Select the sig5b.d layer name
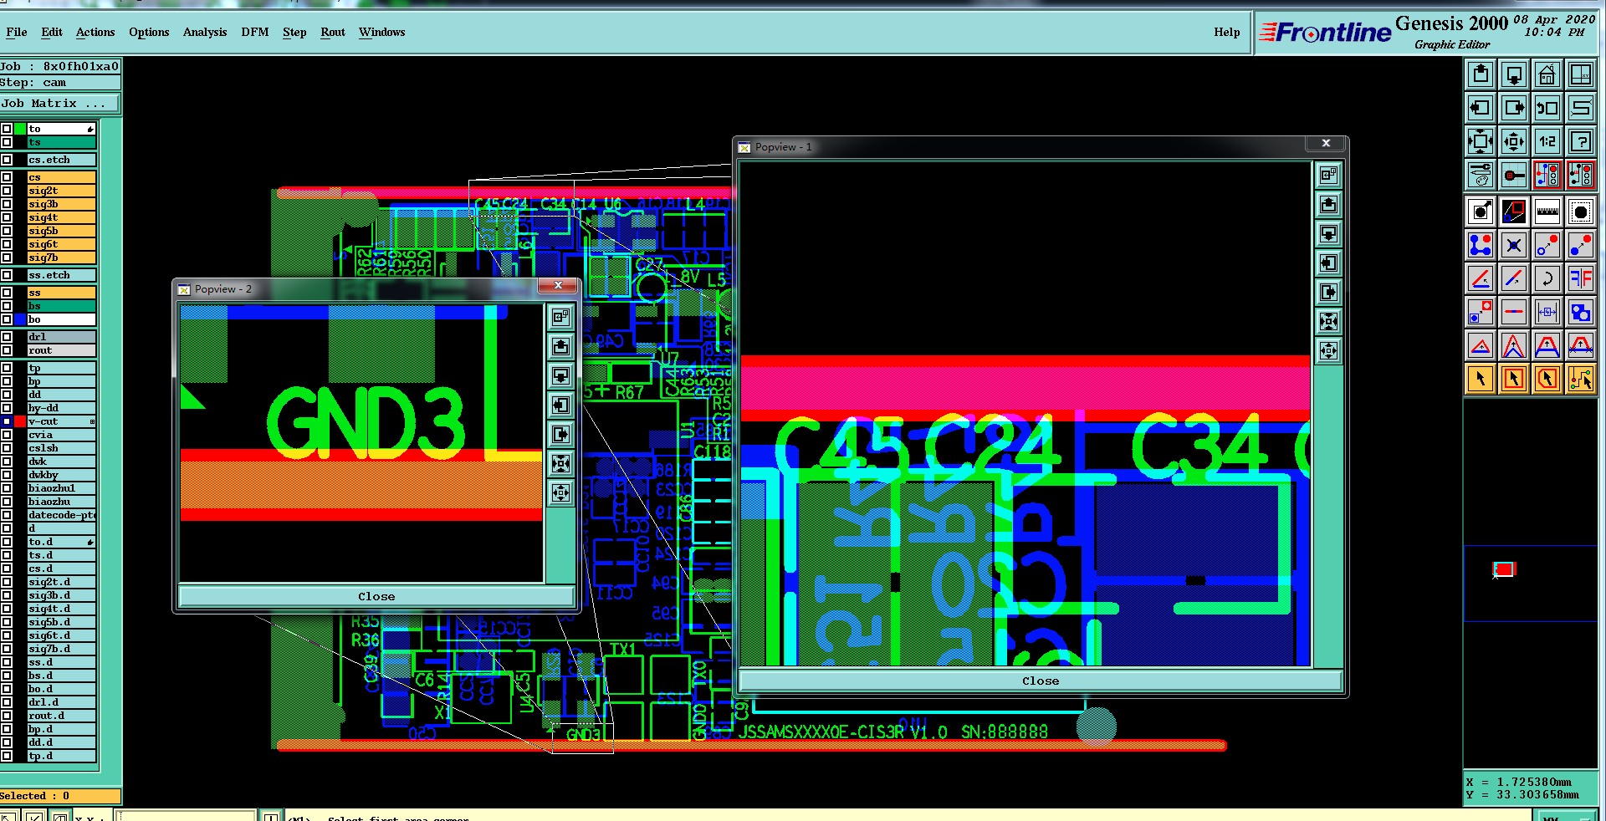1606x821 pixels. click(x=61, y=622)
